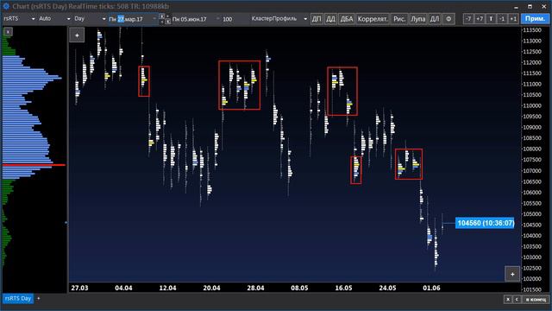Screen dimensions: 552x311
Task: Open end date picker 05.июн.17 dropdown
Action: (x=218, y=19)
